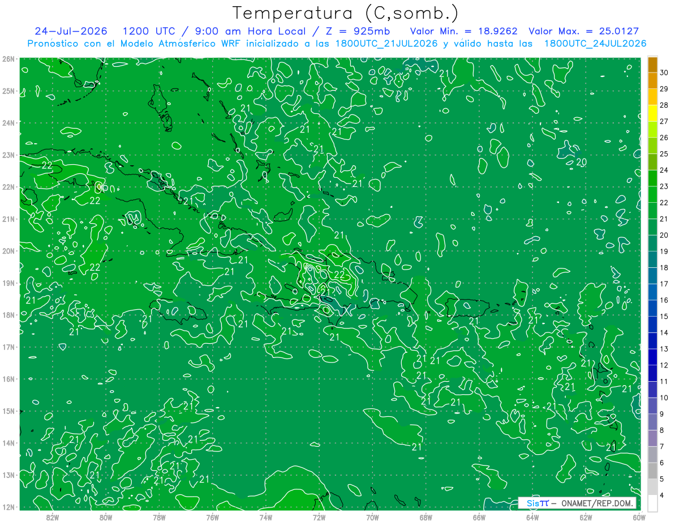The height and width of the screenshot is (525, 679).
Task: Click the "27" value on the color scale
Action: (x=664, y=121)
